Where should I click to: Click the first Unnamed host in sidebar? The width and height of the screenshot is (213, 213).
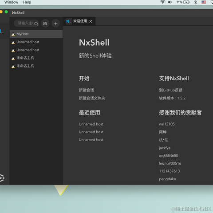click(x=36, y=42)
